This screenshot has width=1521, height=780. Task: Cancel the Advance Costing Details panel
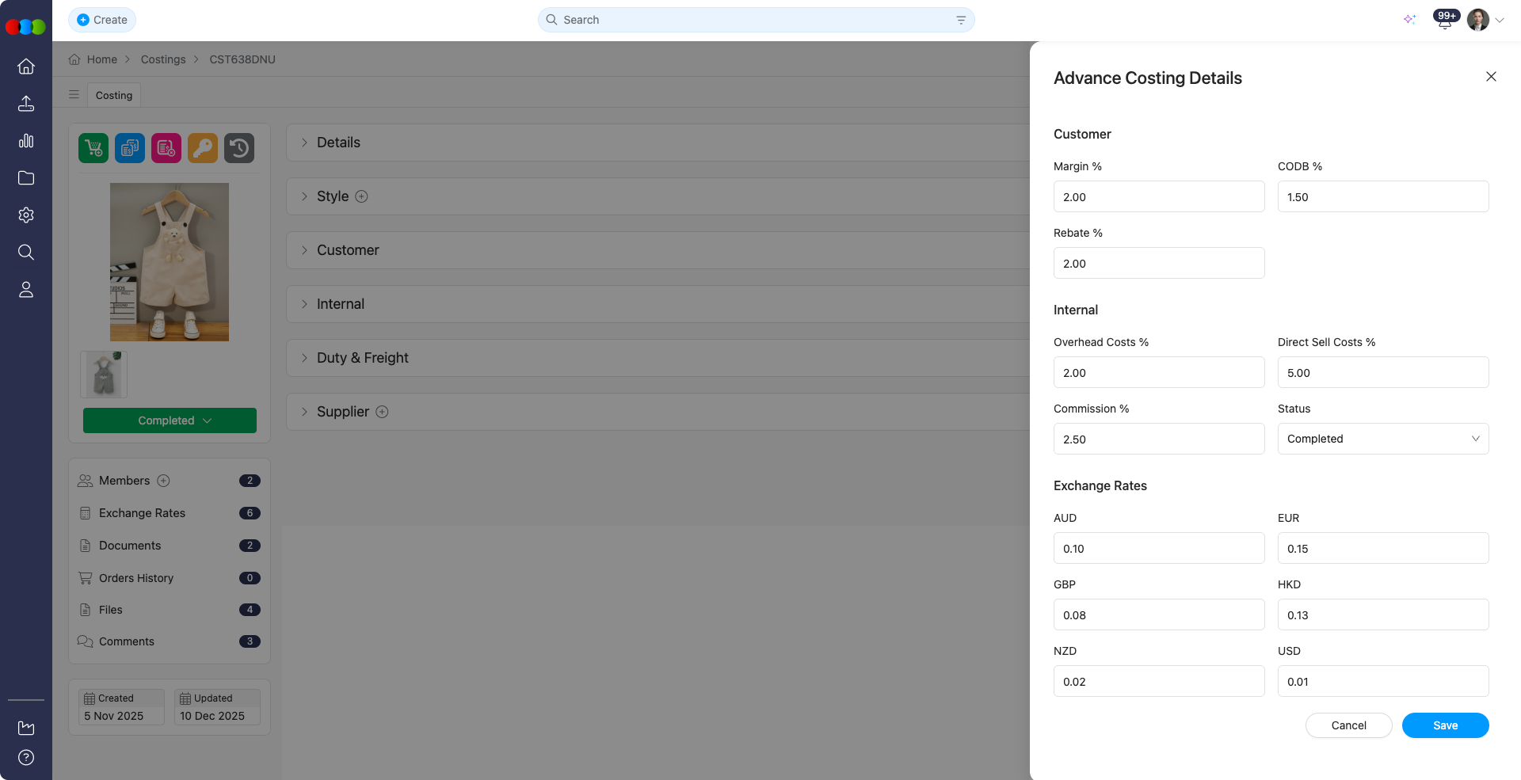1348,725
